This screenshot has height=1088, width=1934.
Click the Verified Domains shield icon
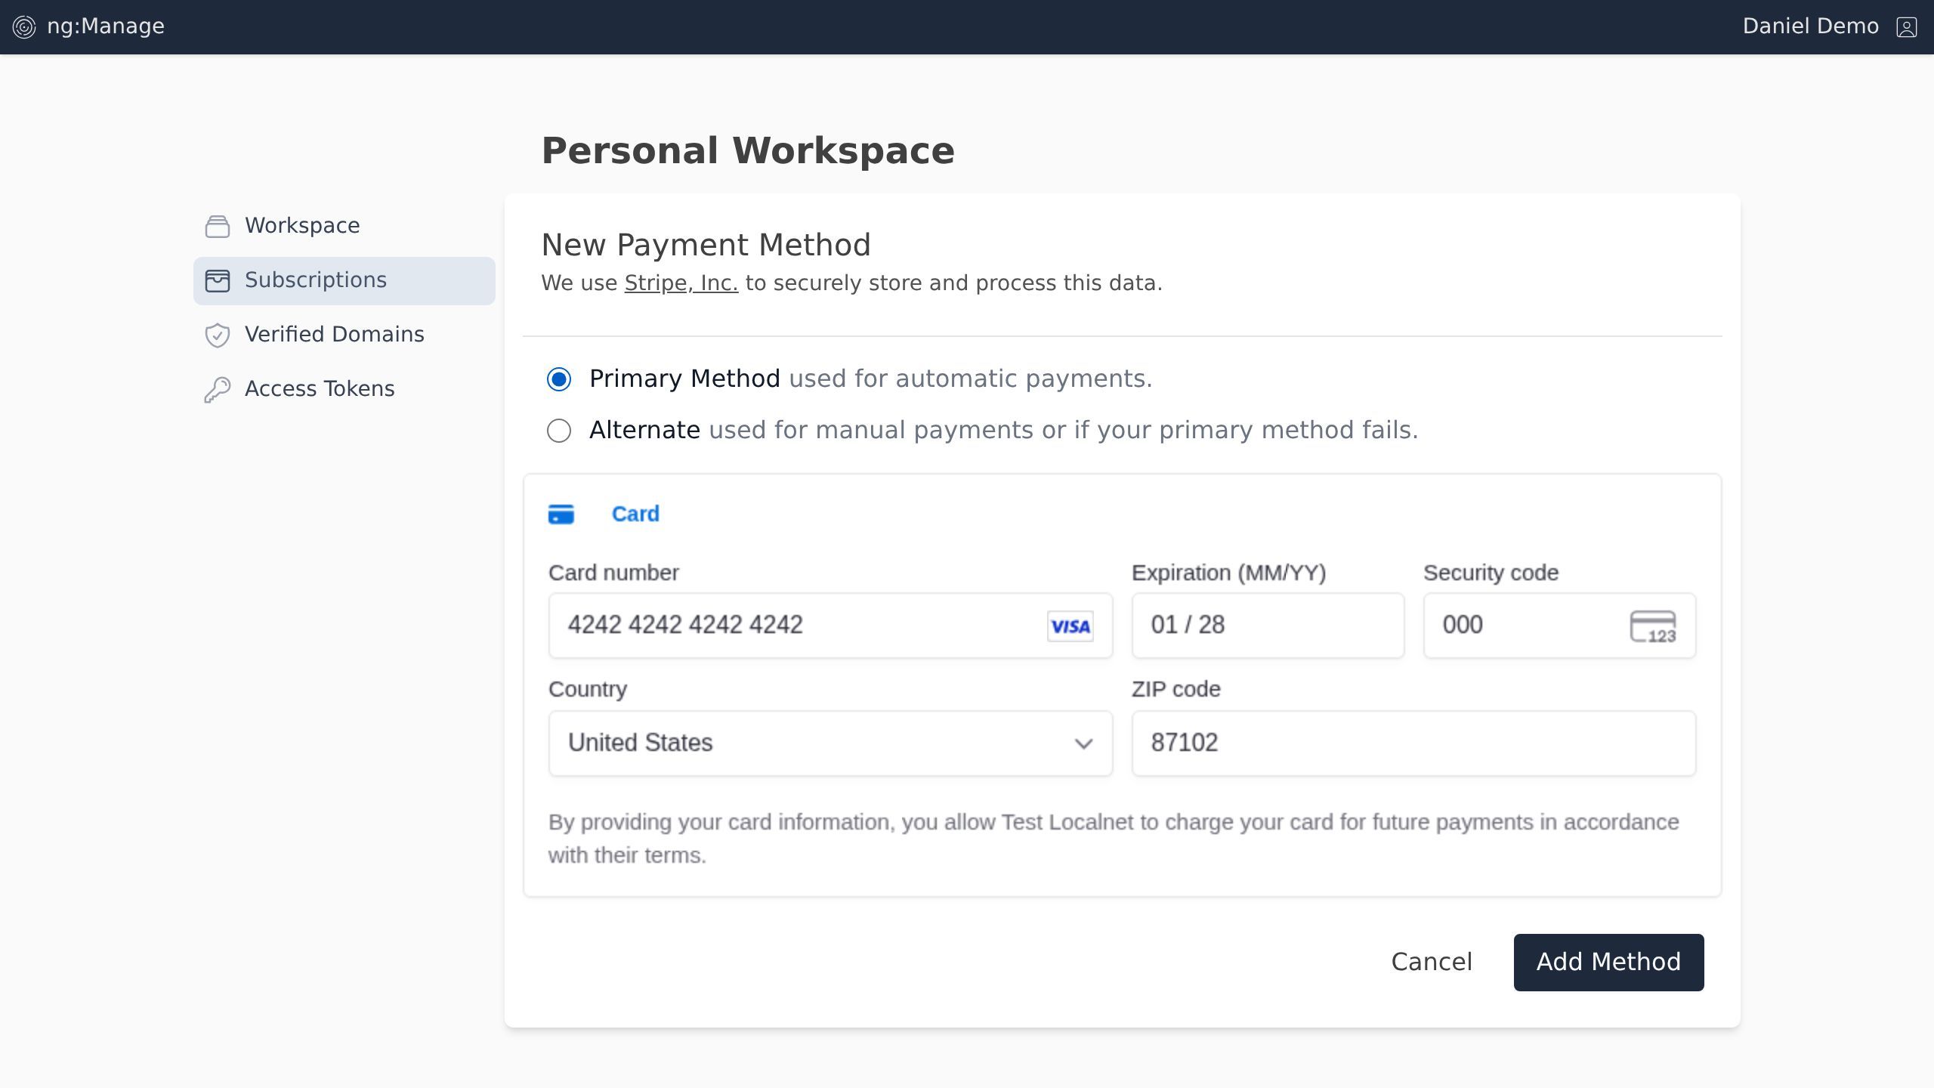pos(218,335)
